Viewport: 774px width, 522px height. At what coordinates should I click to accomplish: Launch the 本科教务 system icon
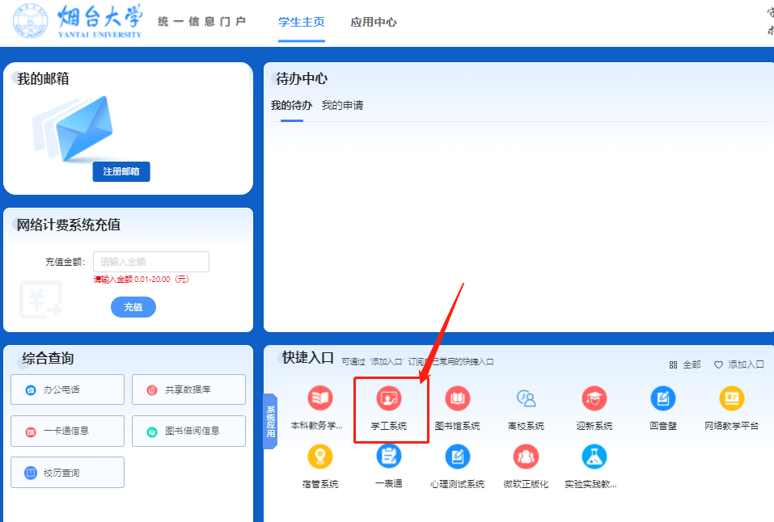[x=319, y=399]
